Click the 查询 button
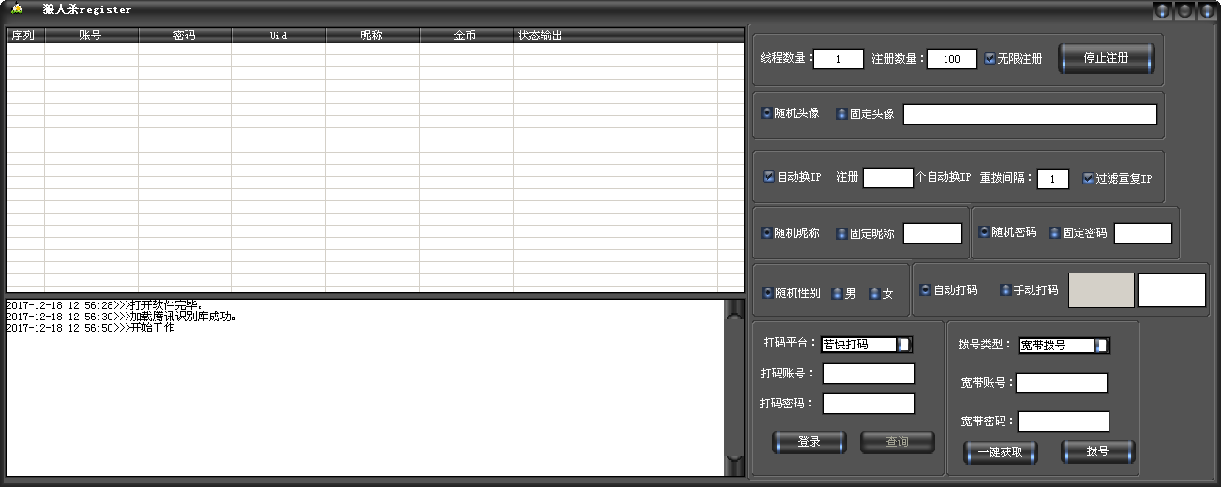Image resolution: width=1221 pixels, height=487 pixels. click(x=898, y=442)
